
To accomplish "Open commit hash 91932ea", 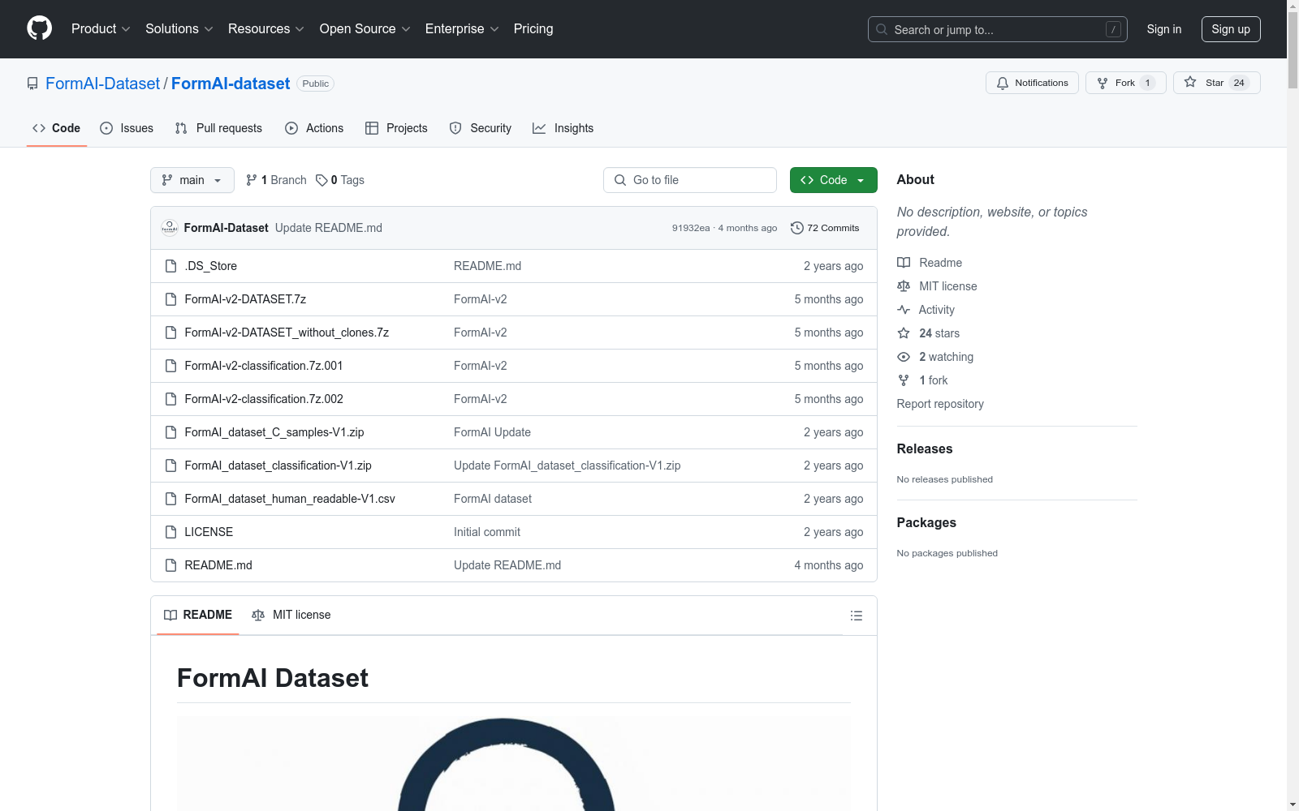I will click(691, 228).
